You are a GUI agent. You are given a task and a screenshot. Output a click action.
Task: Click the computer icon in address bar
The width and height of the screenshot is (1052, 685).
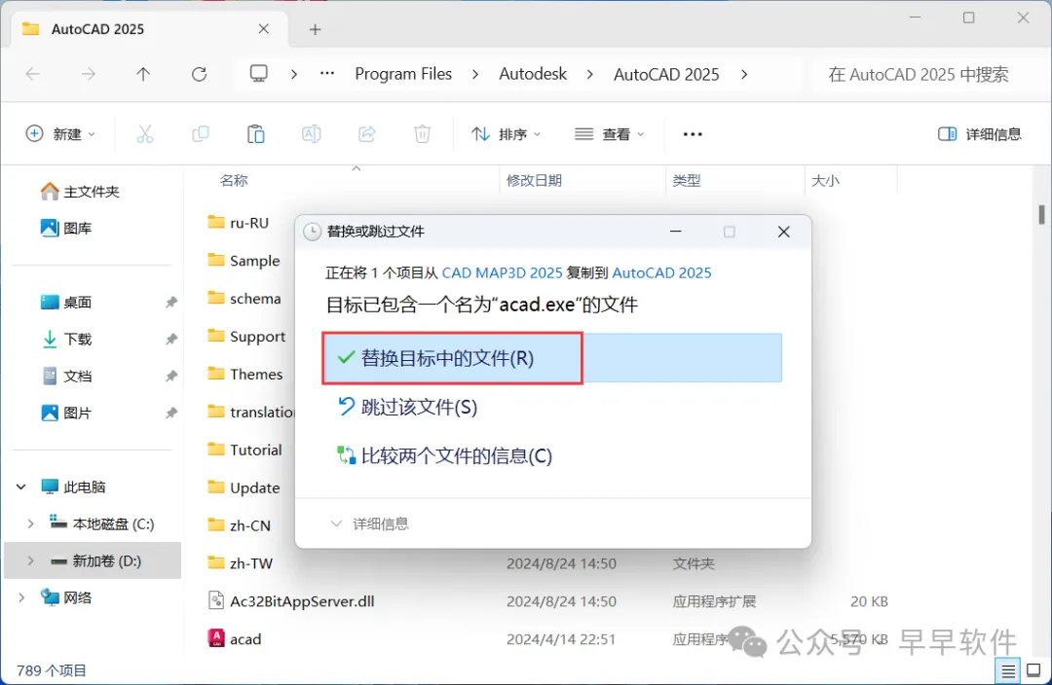pos(259,73)
